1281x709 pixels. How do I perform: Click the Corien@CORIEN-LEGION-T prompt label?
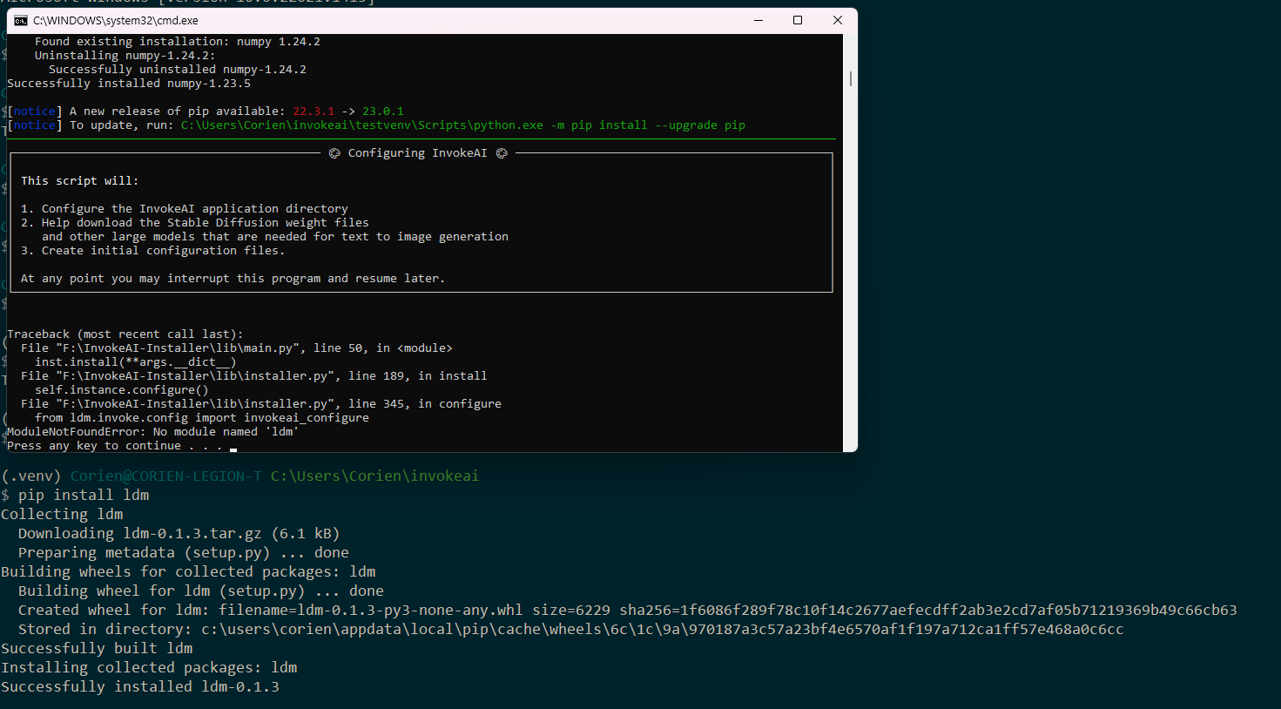click(165, 476)
